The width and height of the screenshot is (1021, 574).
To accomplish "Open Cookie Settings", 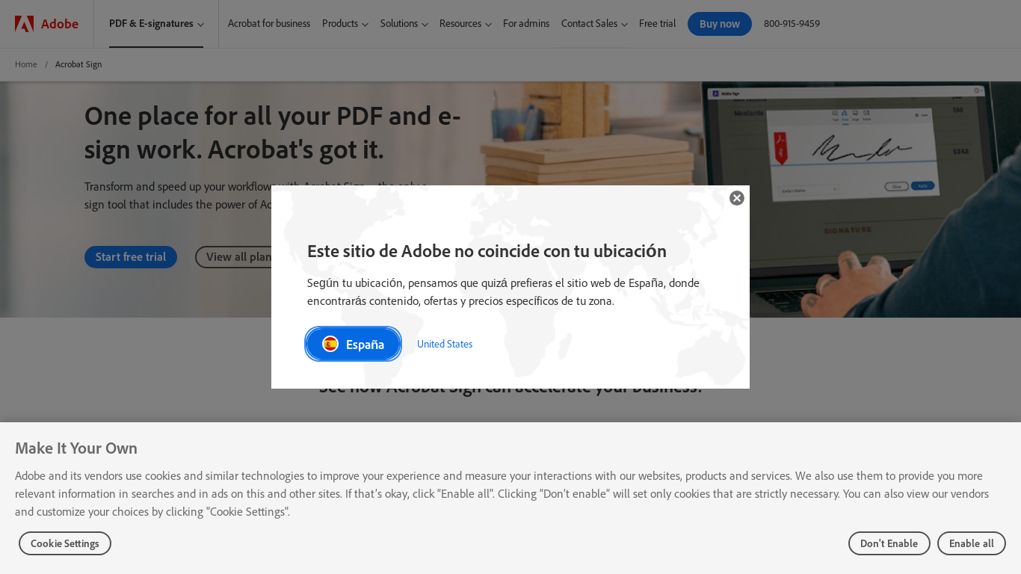I will (65, 543).
